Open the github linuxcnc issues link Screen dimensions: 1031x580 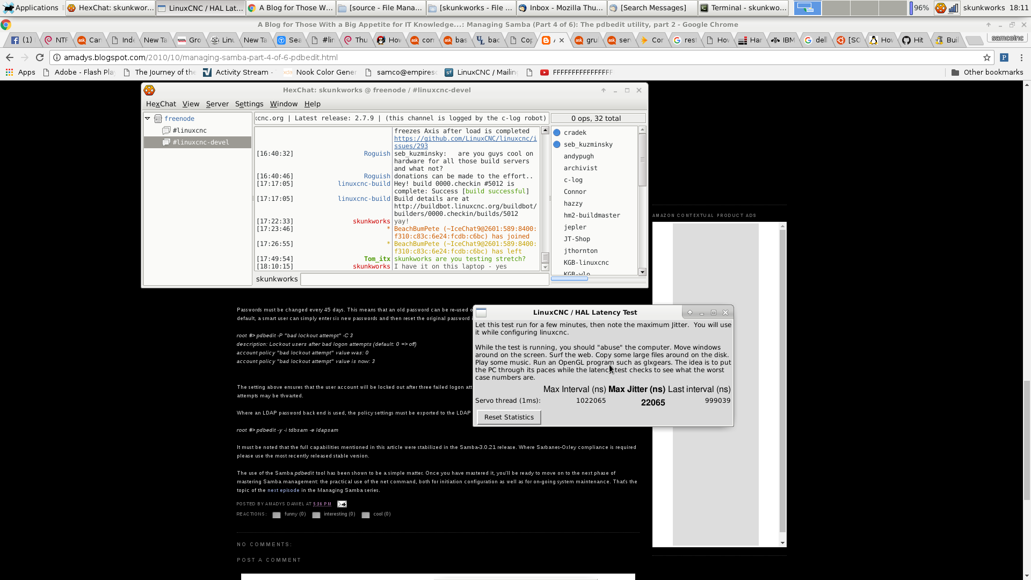(465, 142)
